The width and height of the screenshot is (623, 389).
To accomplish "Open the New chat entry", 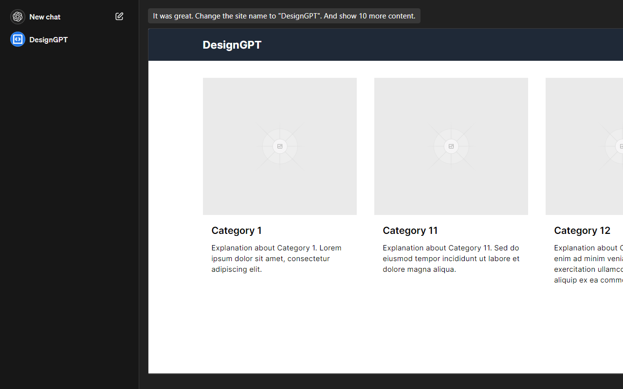I will pos(45,17).
